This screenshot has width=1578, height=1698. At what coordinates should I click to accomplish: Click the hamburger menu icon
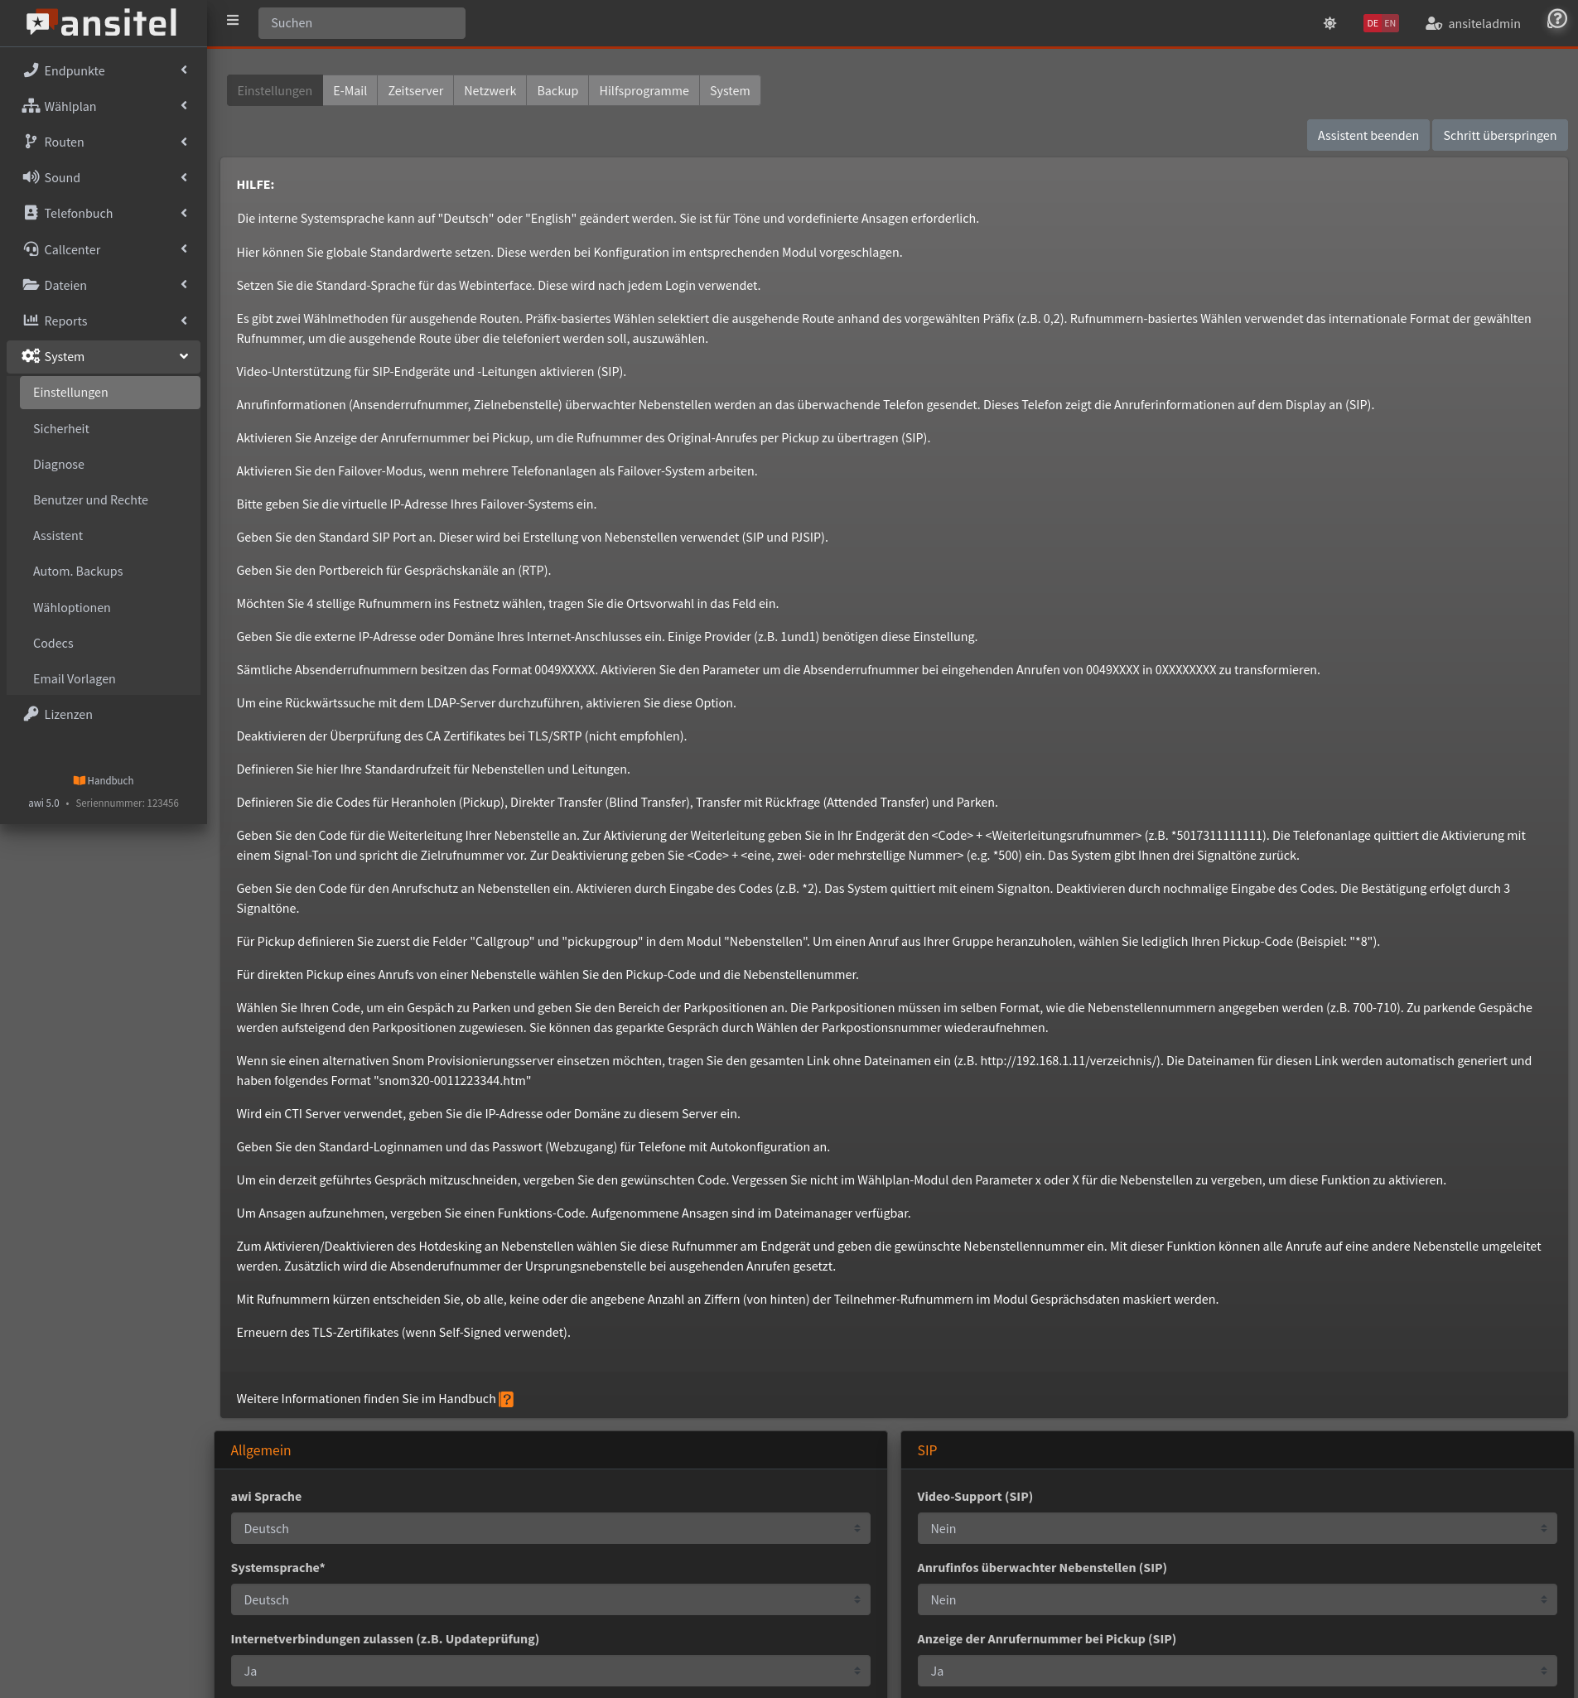click(232, 22)
